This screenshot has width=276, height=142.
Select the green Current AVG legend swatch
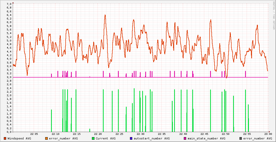click(x=93, y=138)
